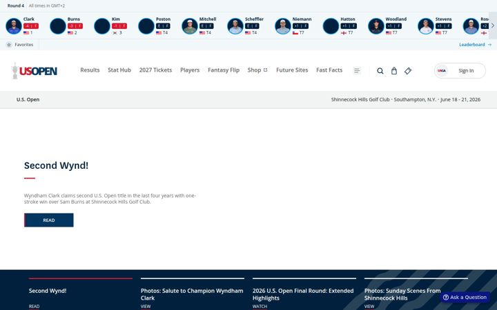Viewport: 497px width, 310px height.
Task: Click the tickets tag icon
Action: coord(408,71)
